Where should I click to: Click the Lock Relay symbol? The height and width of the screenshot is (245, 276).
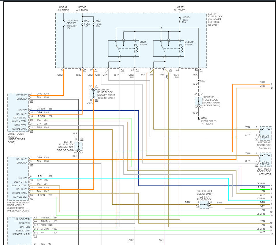pyautogui.click(x=123, y=49)
